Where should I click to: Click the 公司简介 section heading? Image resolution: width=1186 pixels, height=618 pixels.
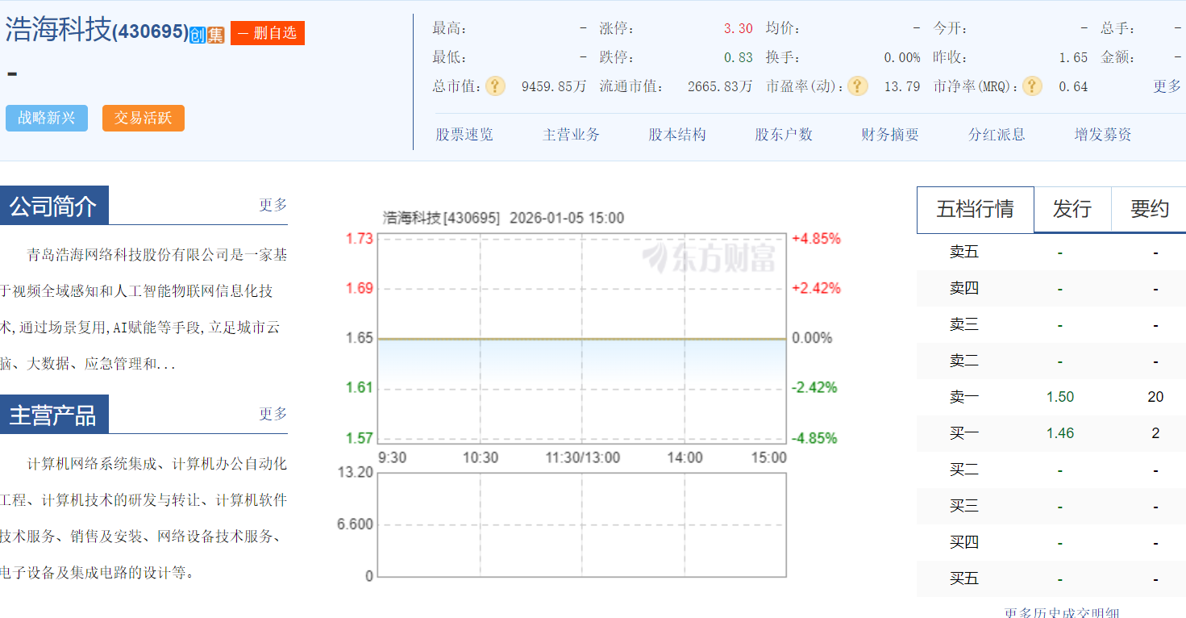[x=53, y=207]
